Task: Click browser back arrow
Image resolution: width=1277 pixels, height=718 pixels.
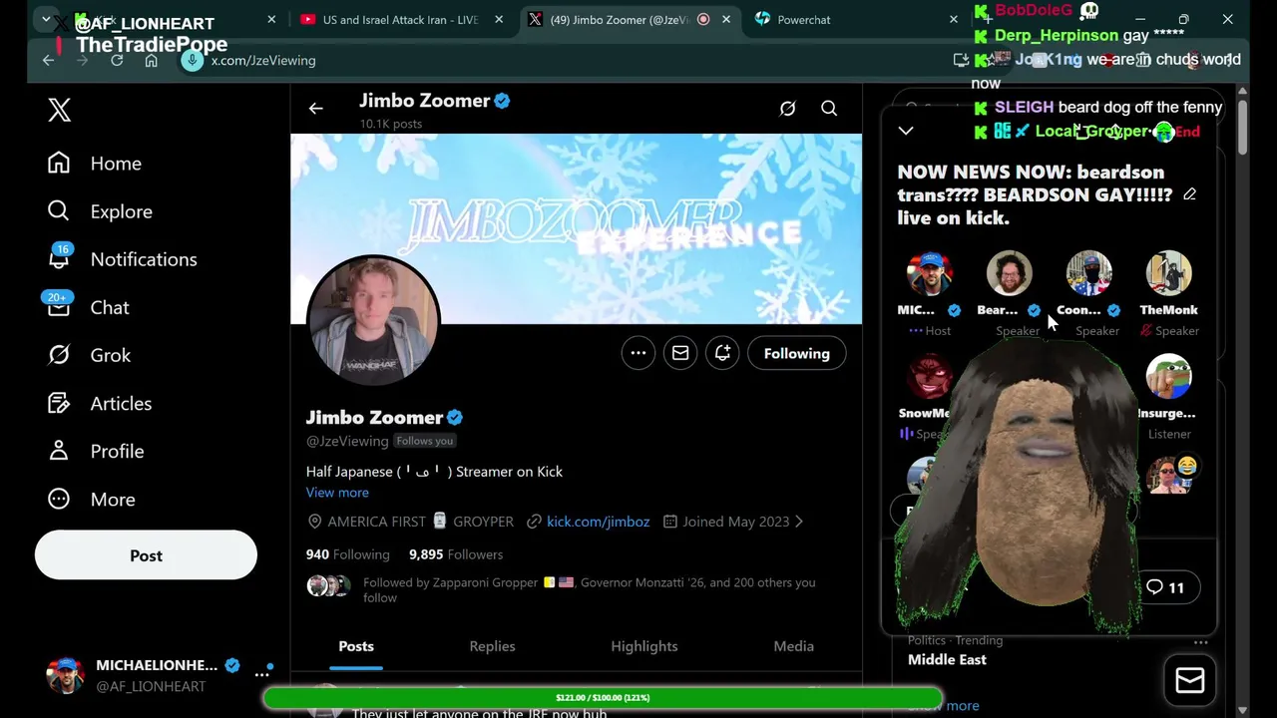Action: tap(48, 60)
